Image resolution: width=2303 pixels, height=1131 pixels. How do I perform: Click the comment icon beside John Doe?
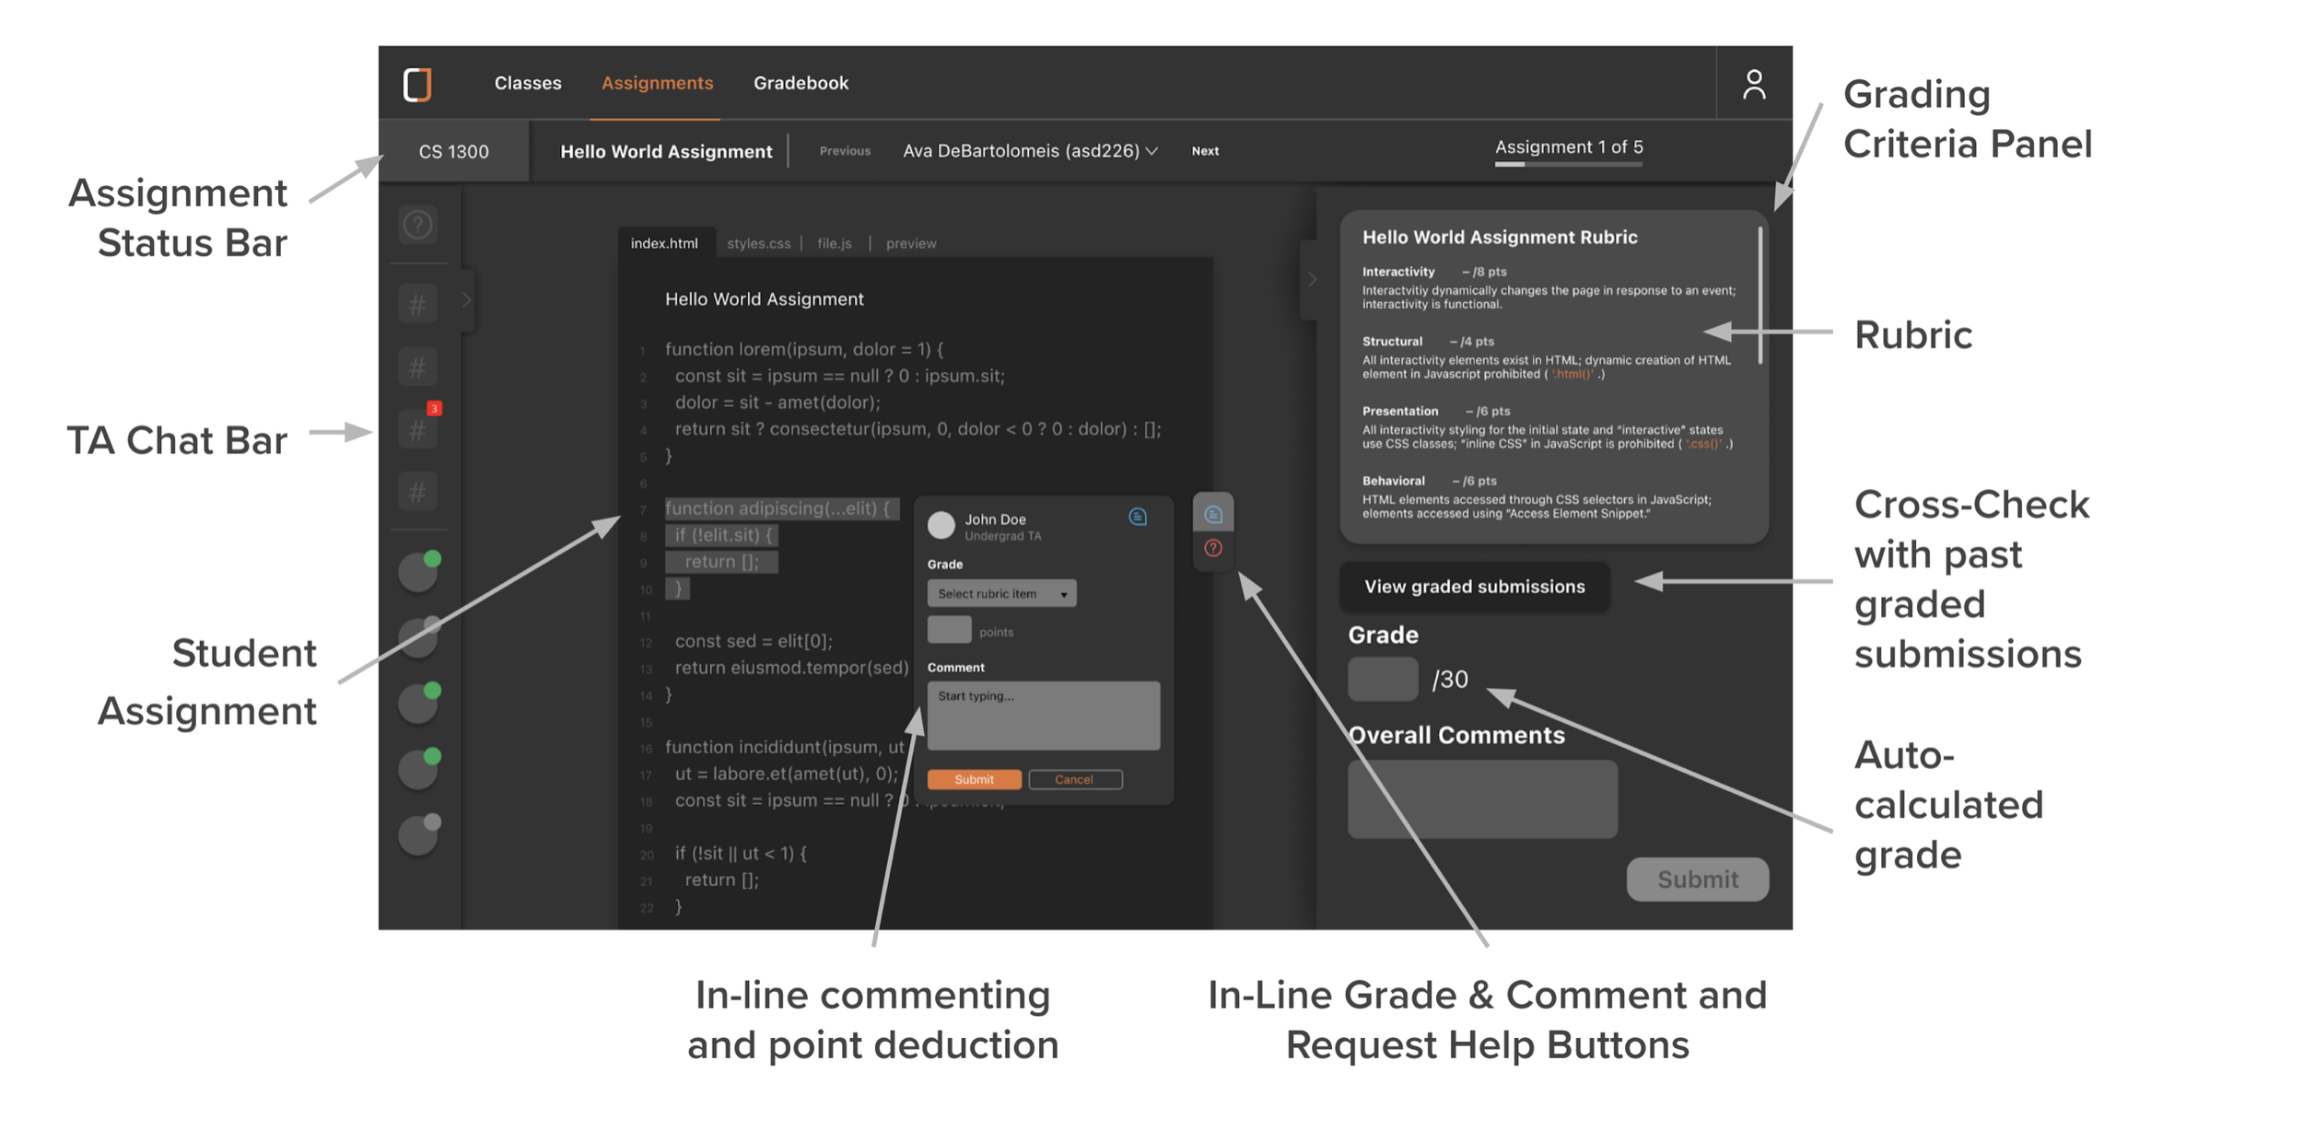(x=1138, y=517)
